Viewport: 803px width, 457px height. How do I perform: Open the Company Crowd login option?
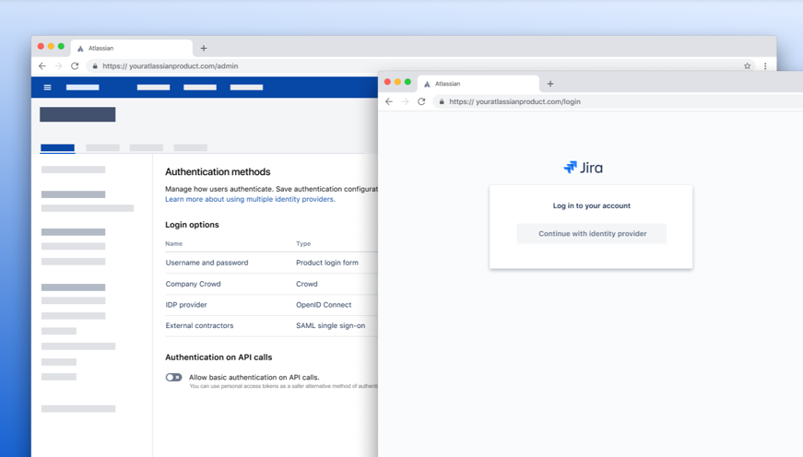(193, 284)
